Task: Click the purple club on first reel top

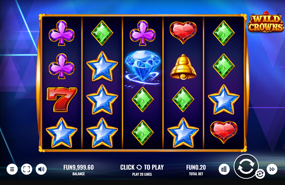Action: tap(62, 33)
